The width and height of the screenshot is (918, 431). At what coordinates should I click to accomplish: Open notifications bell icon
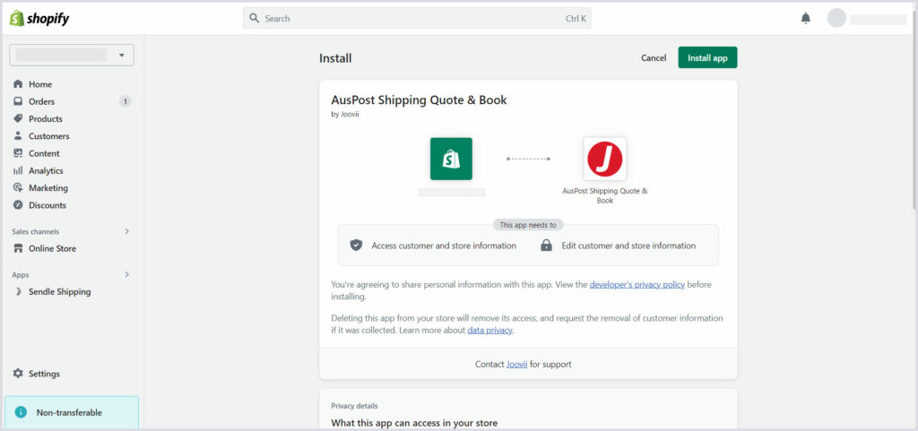coord(806,18)
